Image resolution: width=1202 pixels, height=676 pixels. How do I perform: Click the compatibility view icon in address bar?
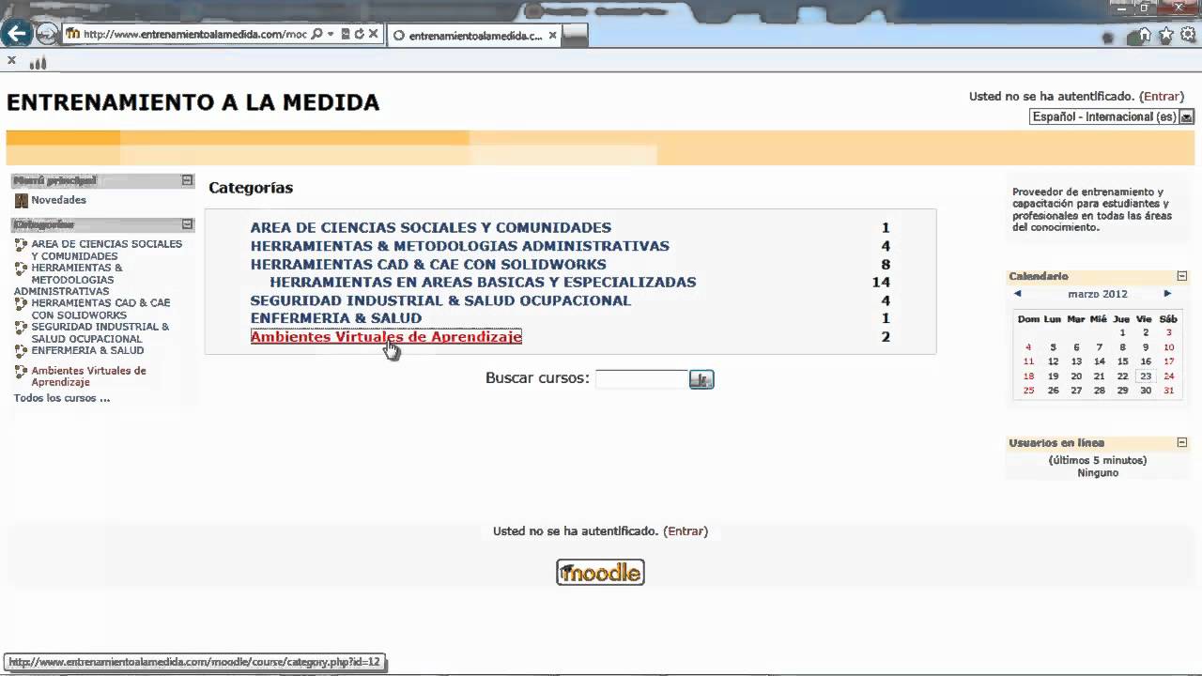(x=346, y=34)
